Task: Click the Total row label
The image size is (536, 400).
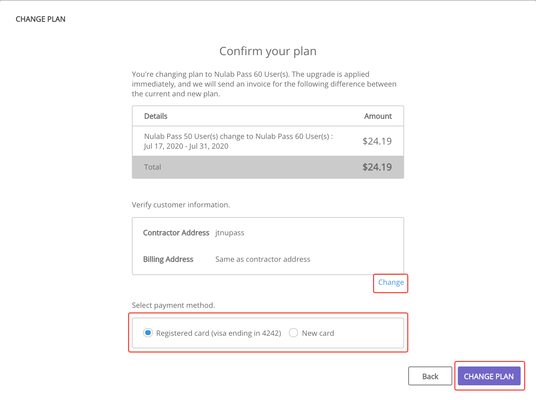Action: pyautogui.click(x=152, y=167)
